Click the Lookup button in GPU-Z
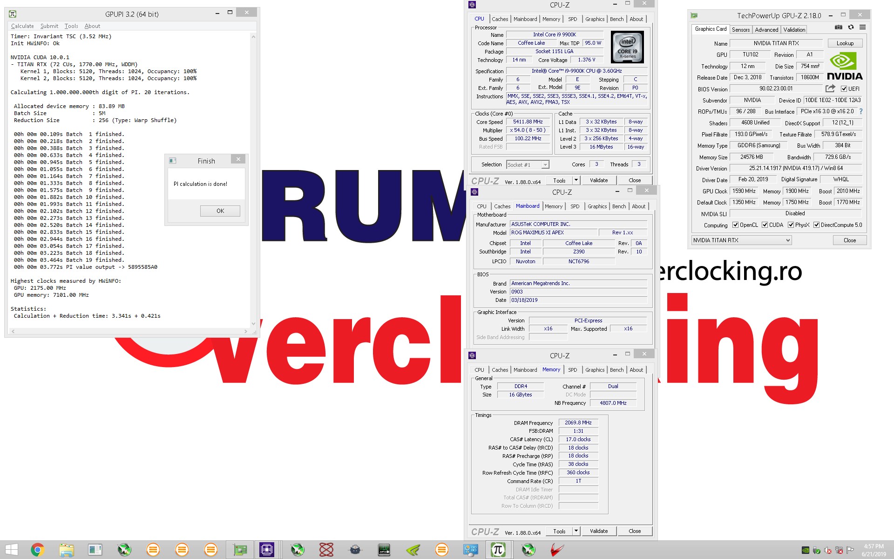The height and width of the screenshot is (559, 894). point(845,43)
